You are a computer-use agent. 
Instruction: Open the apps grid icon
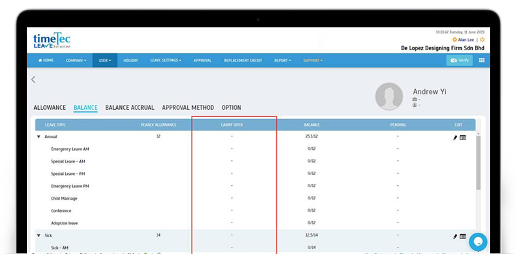[x=481, y=60]
